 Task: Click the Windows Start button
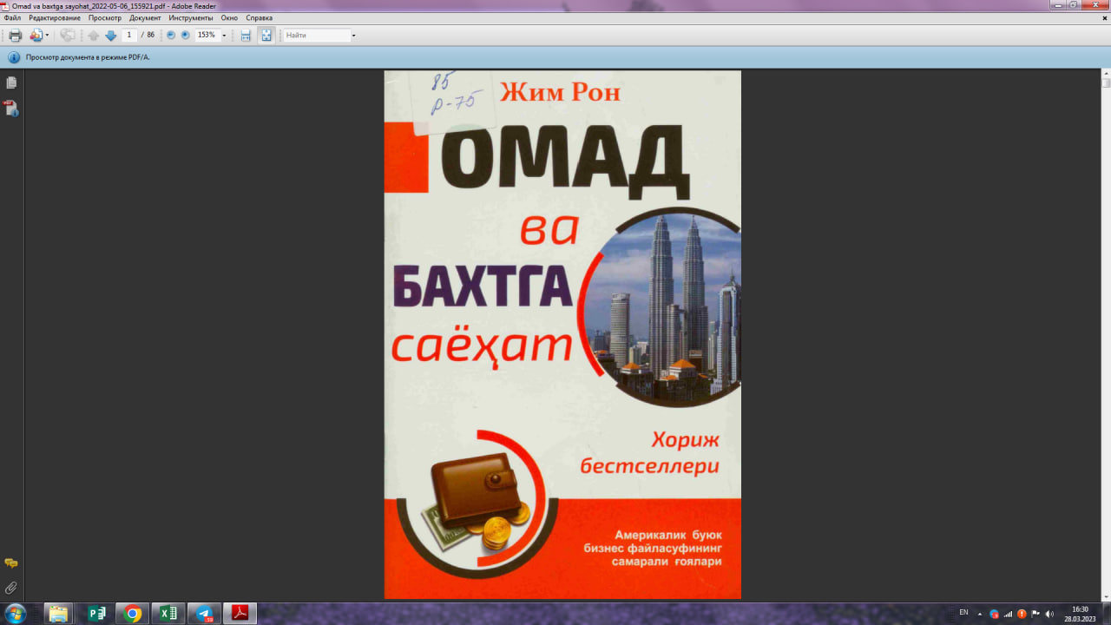15,614
